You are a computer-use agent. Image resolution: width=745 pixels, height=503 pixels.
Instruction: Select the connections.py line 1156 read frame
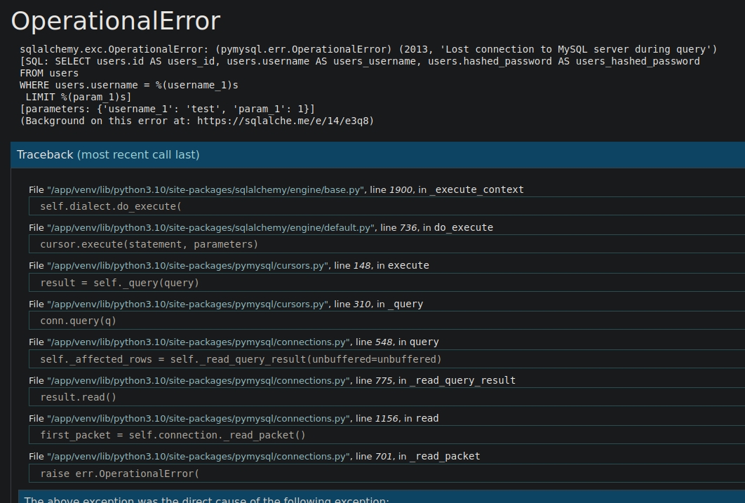[233, 418]
